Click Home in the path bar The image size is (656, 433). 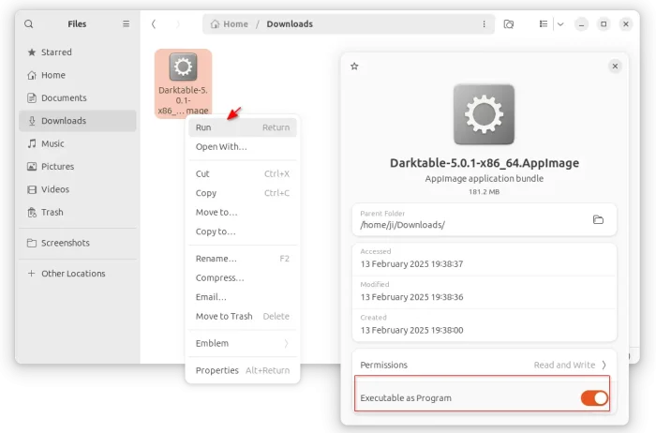pyautogui.click(x=230, y=24)
